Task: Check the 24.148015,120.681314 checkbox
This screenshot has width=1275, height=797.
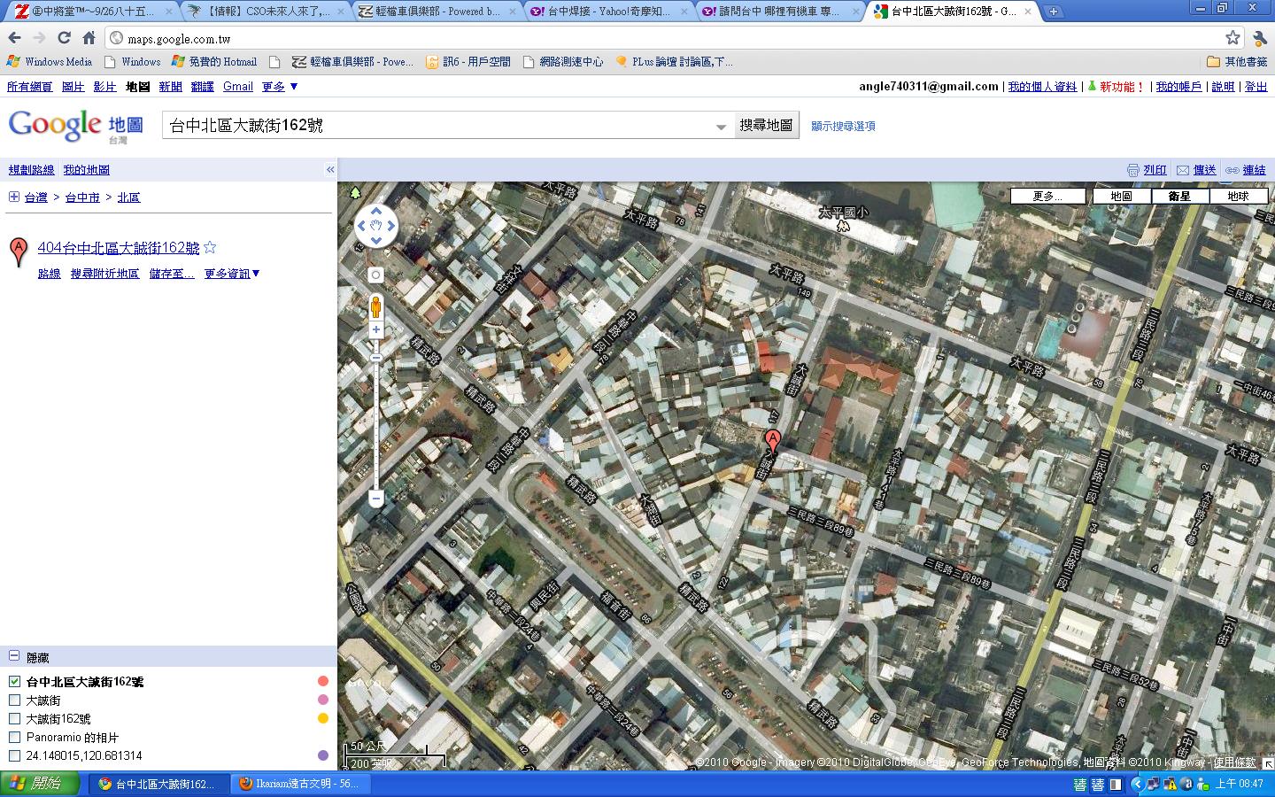Action: pos(14,755)
